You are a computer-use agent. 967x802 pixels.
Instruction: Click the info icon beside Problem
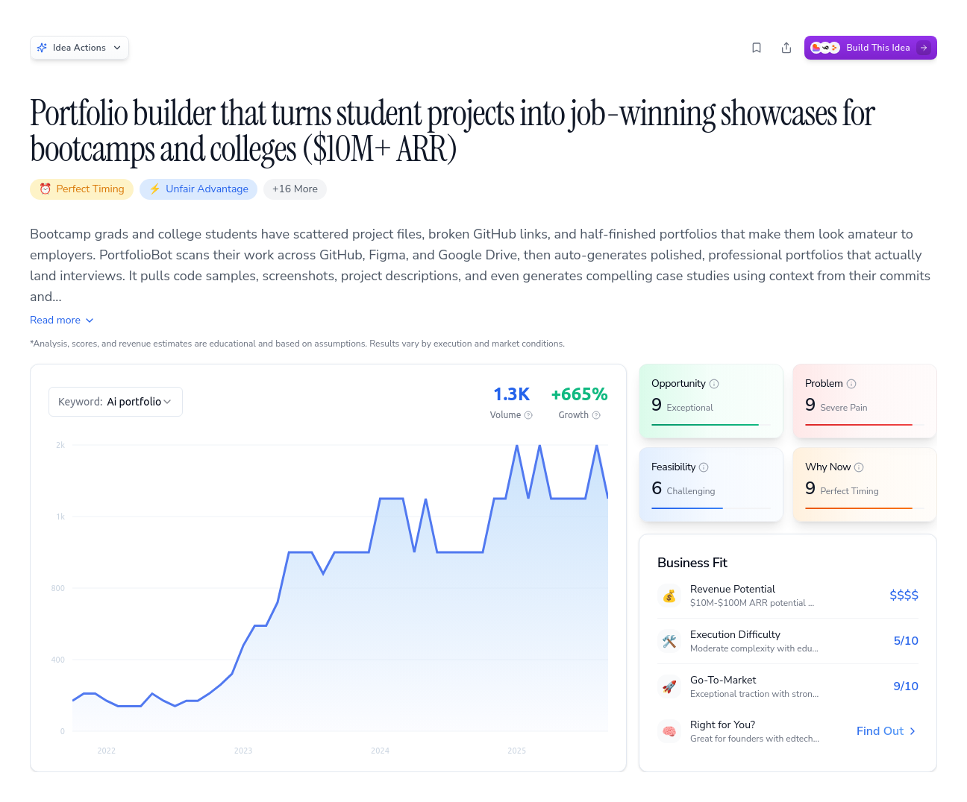[x=851, y=384]
